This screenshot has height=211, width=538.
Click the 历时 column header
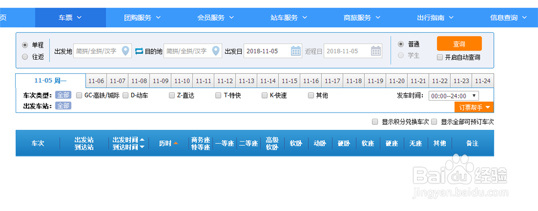tap(165, 143)
